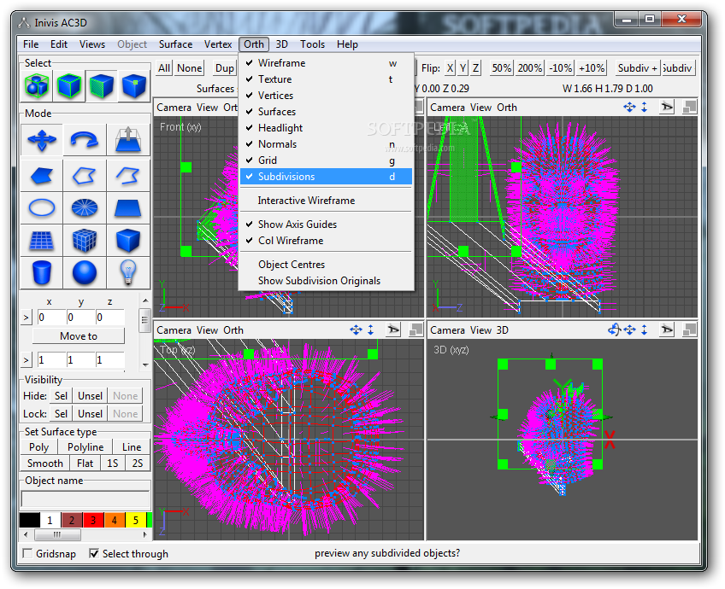The width and height of the screenshot is (725, 589).
Task: Toggle Texture display option
Action: click(326, 79)
